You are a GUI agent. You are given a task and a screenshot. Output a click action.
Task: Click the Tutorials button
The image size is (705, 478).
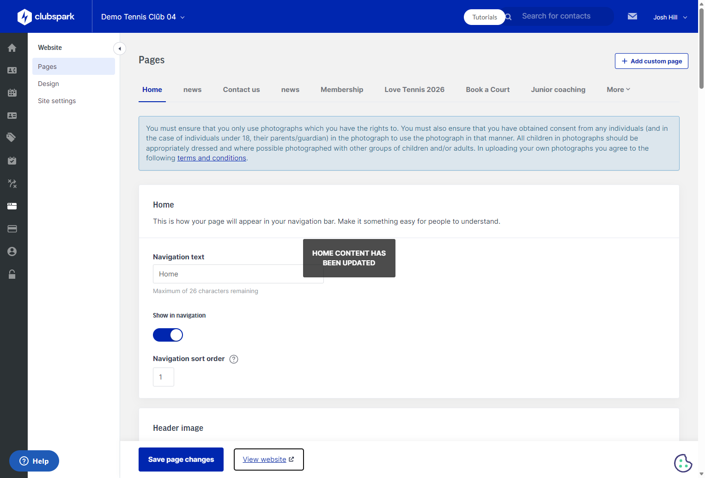point(485,17)
